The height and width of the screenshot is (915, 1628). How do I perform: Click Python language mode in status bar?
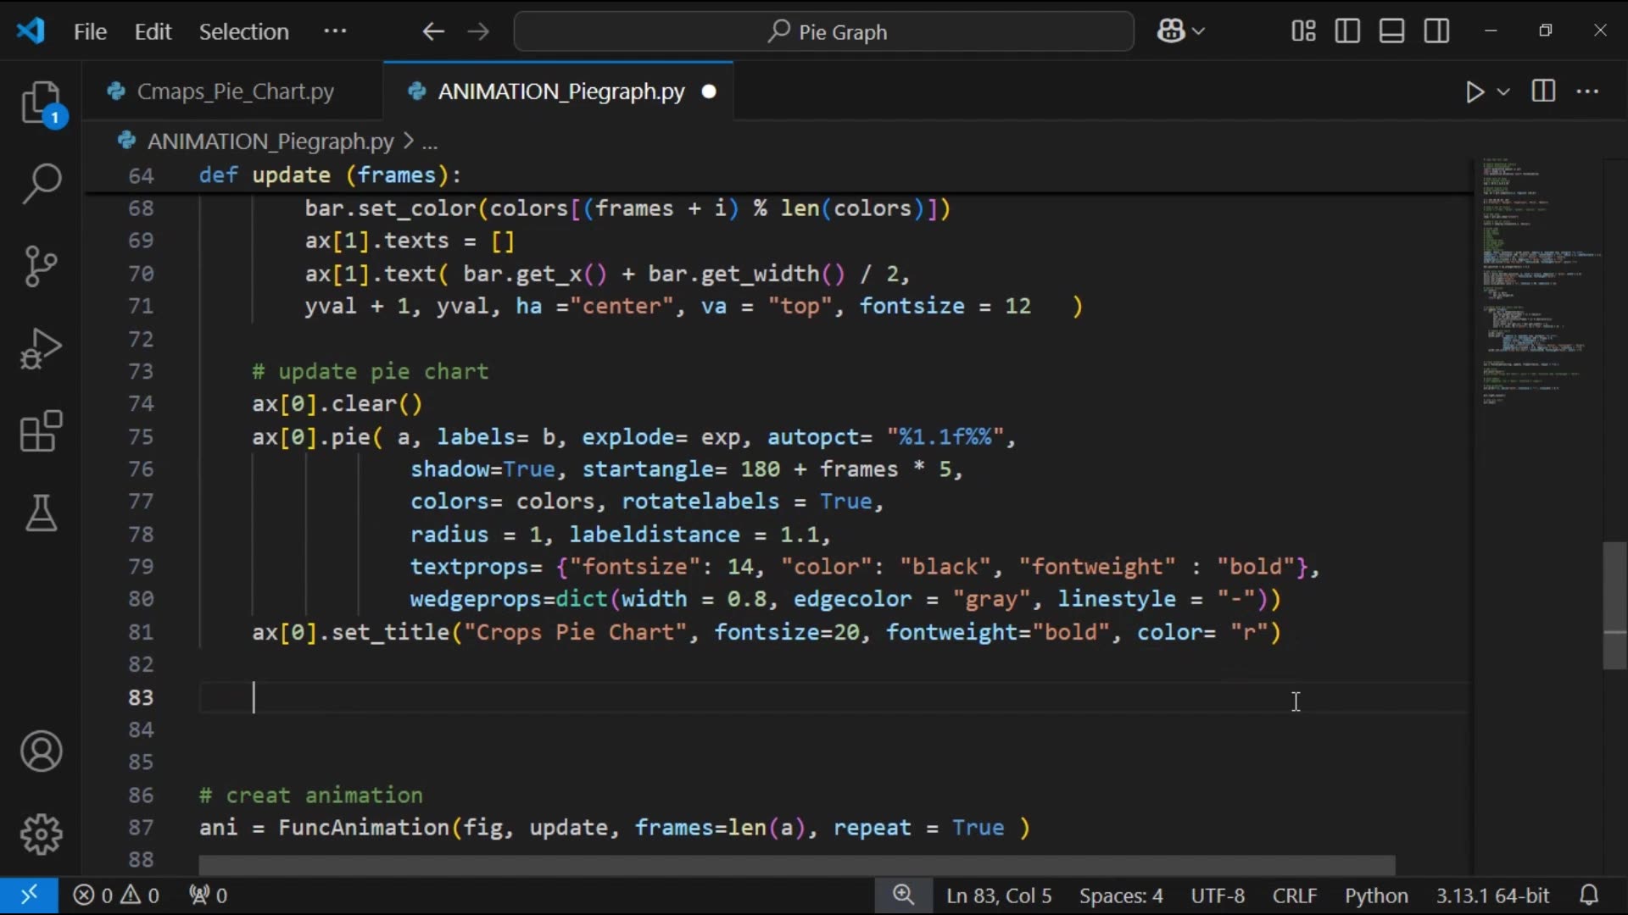click(x=1375, y=896)
